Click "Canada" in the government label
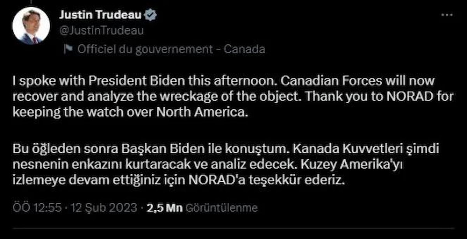Viewport: 467px width, 239px height. coord(245,49)
